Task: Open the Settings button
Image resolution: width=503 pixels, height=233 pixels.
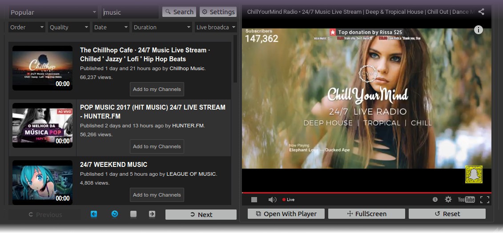Action: [218, 12]
